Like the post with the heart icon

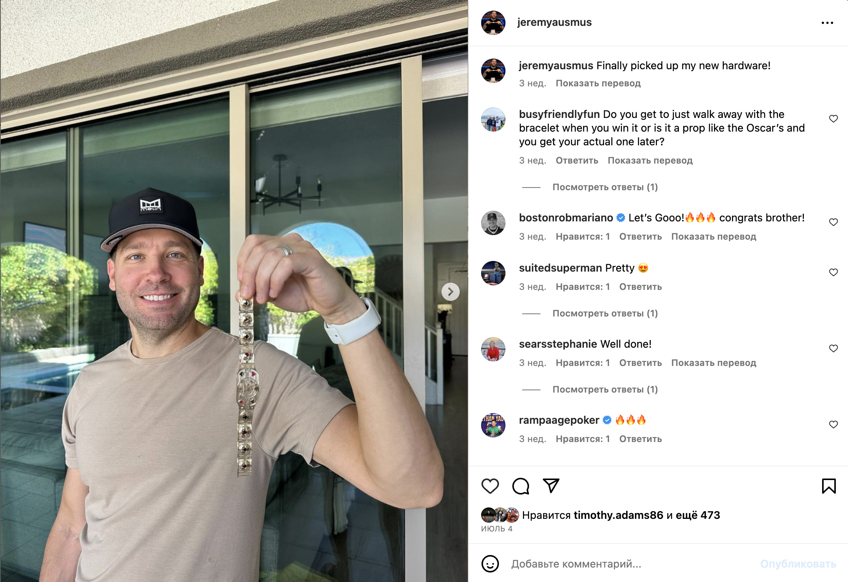tap(490, 486)
